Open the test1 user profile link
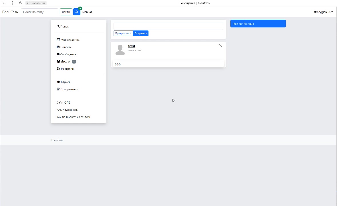Viewport: 337px width, 206px height. point(132,46)
